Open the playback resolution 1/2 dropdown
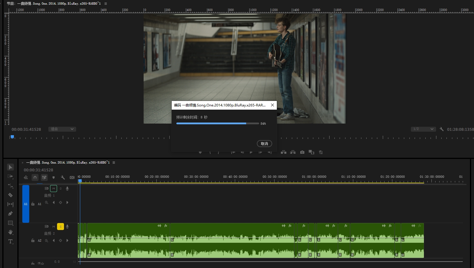This screenshot has width=474, height=268. point(423,129)
